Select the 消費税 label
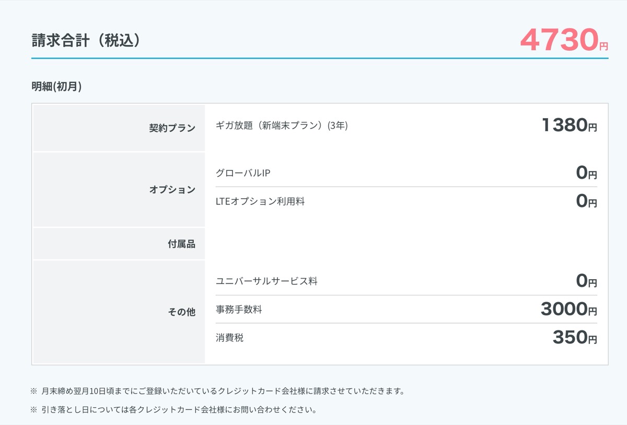The height and width of the screenshot is (425, 627). pos(229,338)
